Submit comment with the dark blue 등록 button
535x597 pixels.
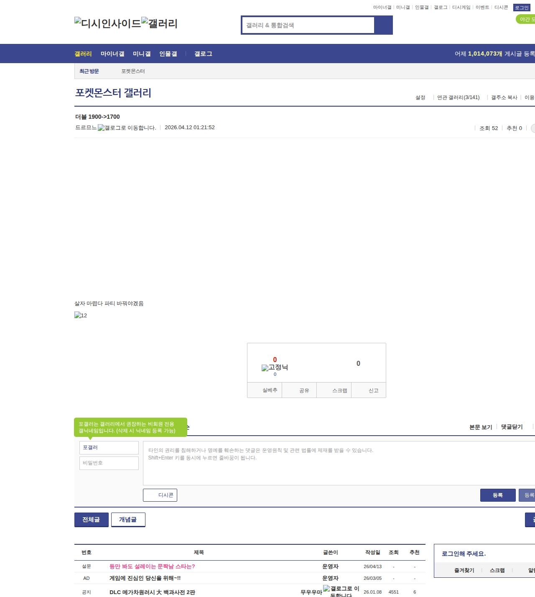click(x=498, y=495)
